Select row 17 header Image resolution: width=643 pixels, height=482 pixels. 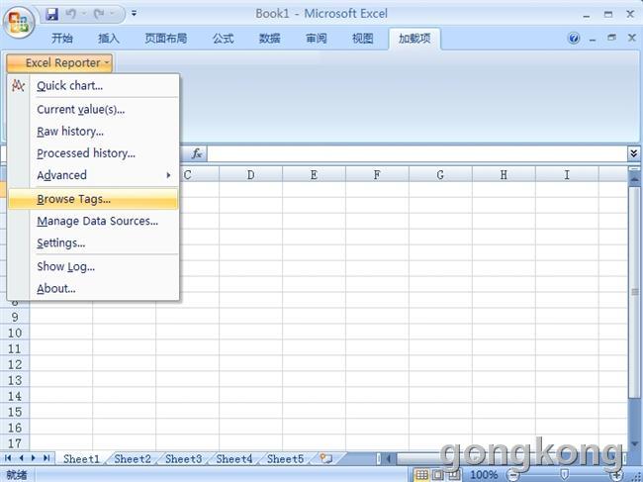coord(15,443)
